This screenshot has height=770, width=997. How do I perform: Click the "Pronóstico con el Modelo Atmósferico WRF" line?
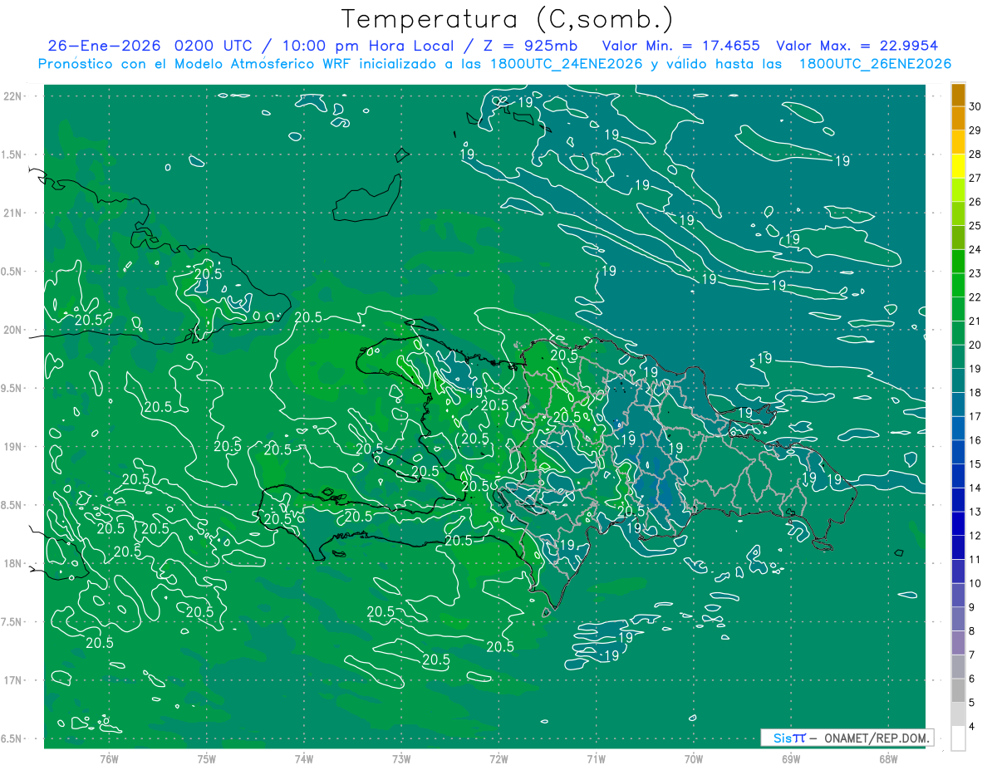click(195, 64)
